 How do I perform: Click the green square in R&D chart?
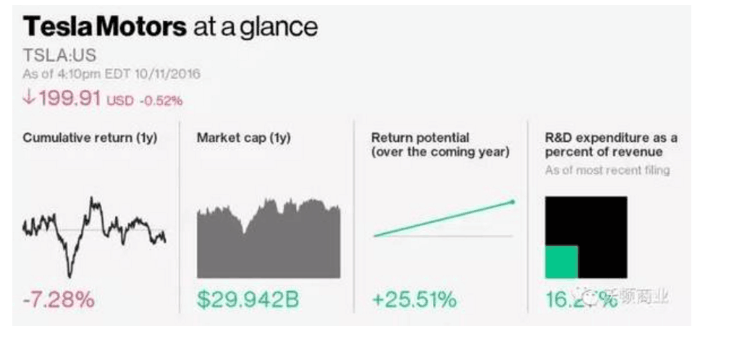pyautogui.click(x=562, y=262)
